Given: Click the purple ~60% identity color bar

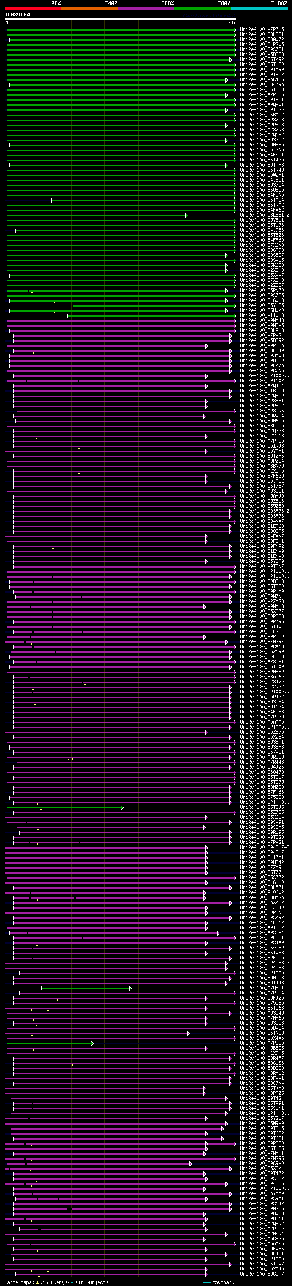Looking at the screenshot, I should coord(146,8).
